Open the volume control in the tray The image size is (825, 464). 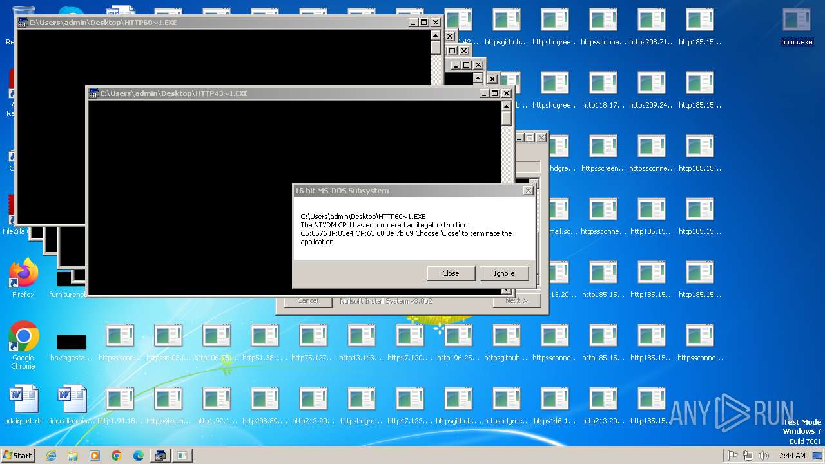(x=764, y=456)
